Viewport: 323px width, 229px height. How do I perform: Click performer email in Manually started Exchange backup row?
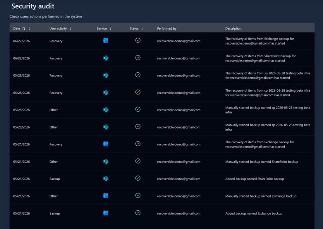tap(179, 196)
